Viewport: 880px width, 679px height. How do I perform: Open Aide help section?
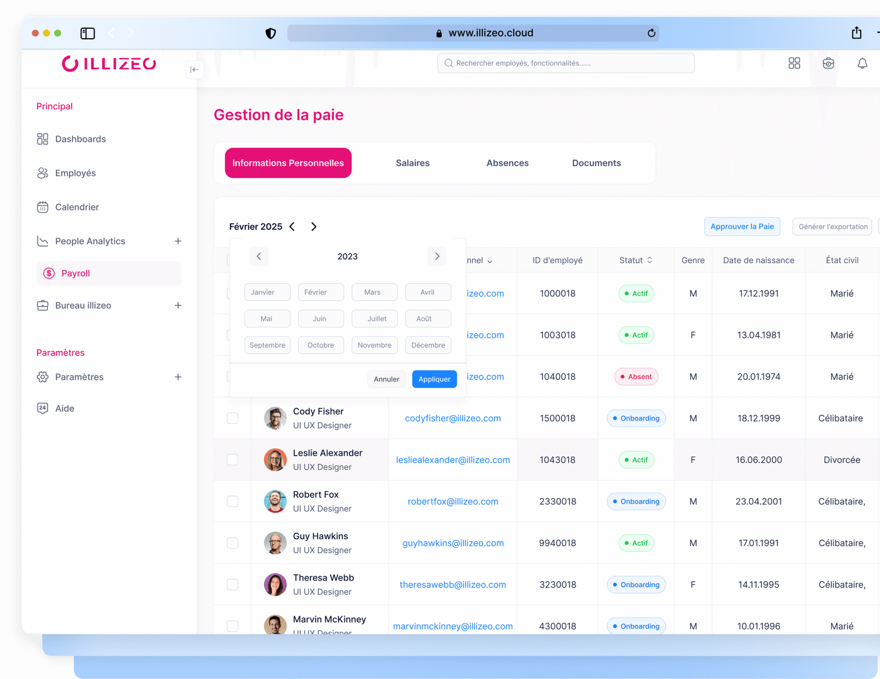point(64,408)
